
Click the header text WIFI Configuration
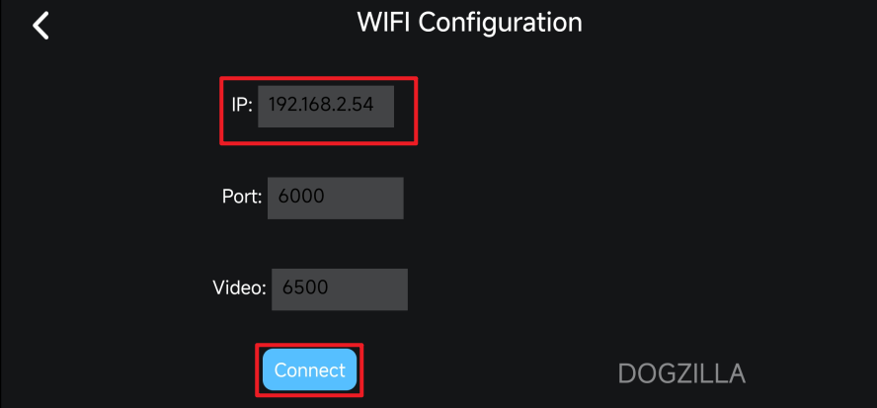click(470, 23)
